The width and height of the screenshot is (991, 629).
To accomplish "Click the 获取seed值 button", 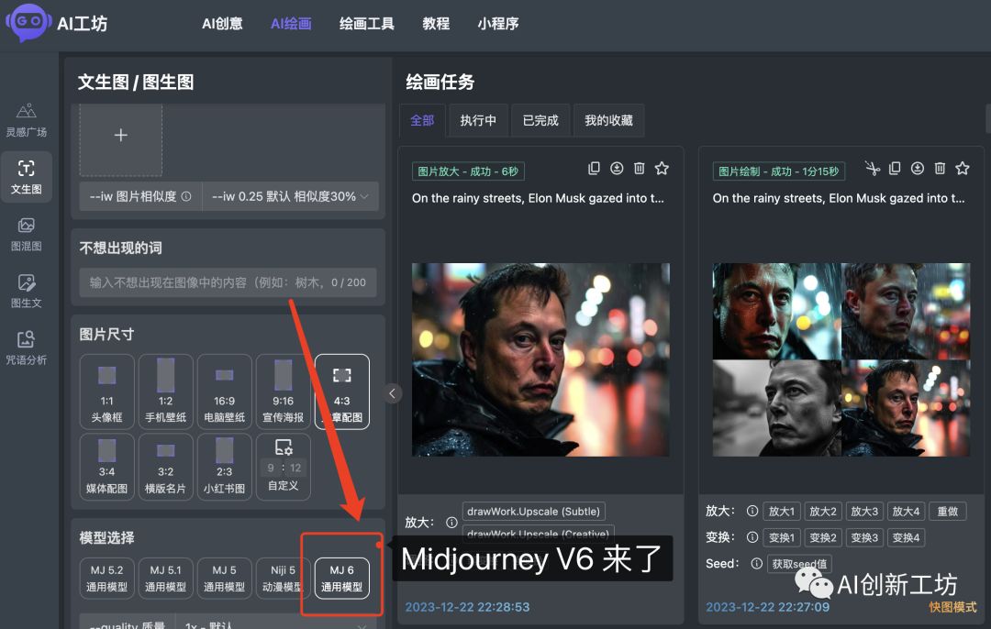I will point(799,563).
